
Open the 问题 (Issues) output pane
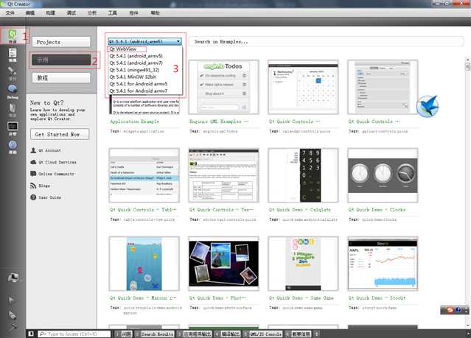tap(124, 334)
